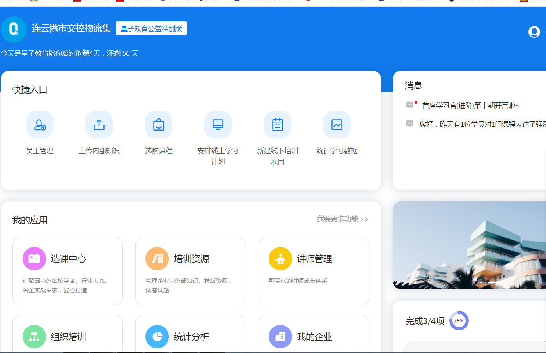The height and width of the screenshot is (353, 546).
Task: Click the Q logo in the header
Action: [x=14, y=29]
